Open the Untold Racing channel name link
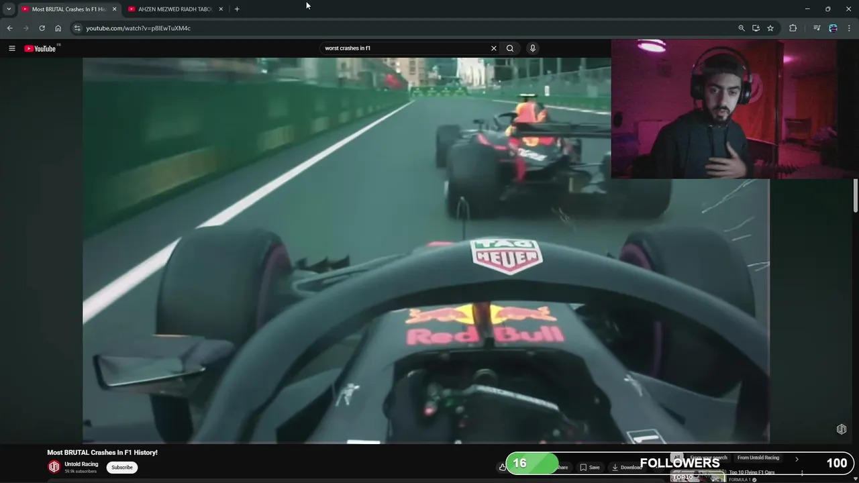Screen dimensions: 859x483 coord(81,464)
